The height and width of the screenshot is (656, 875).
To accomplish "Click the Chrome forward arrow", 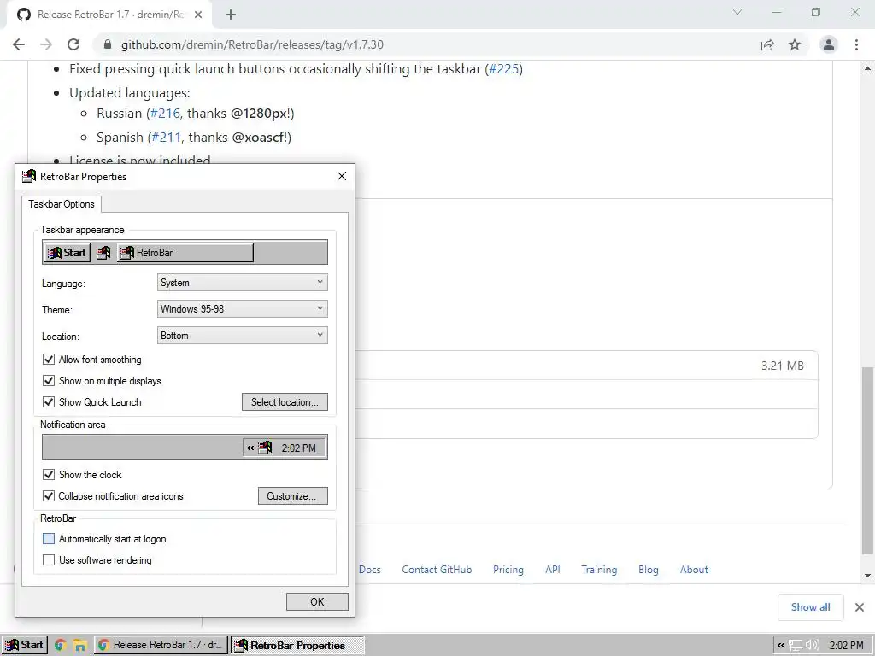I will tap(46, 44).
